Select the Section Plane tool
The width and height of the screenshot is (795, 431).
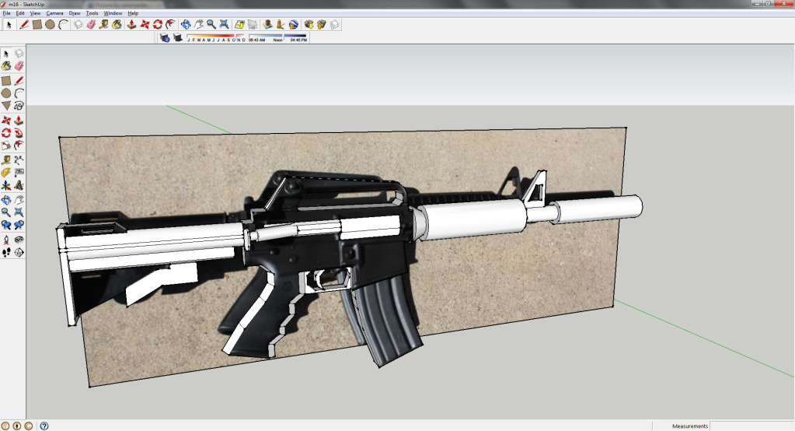click(19, 252)
